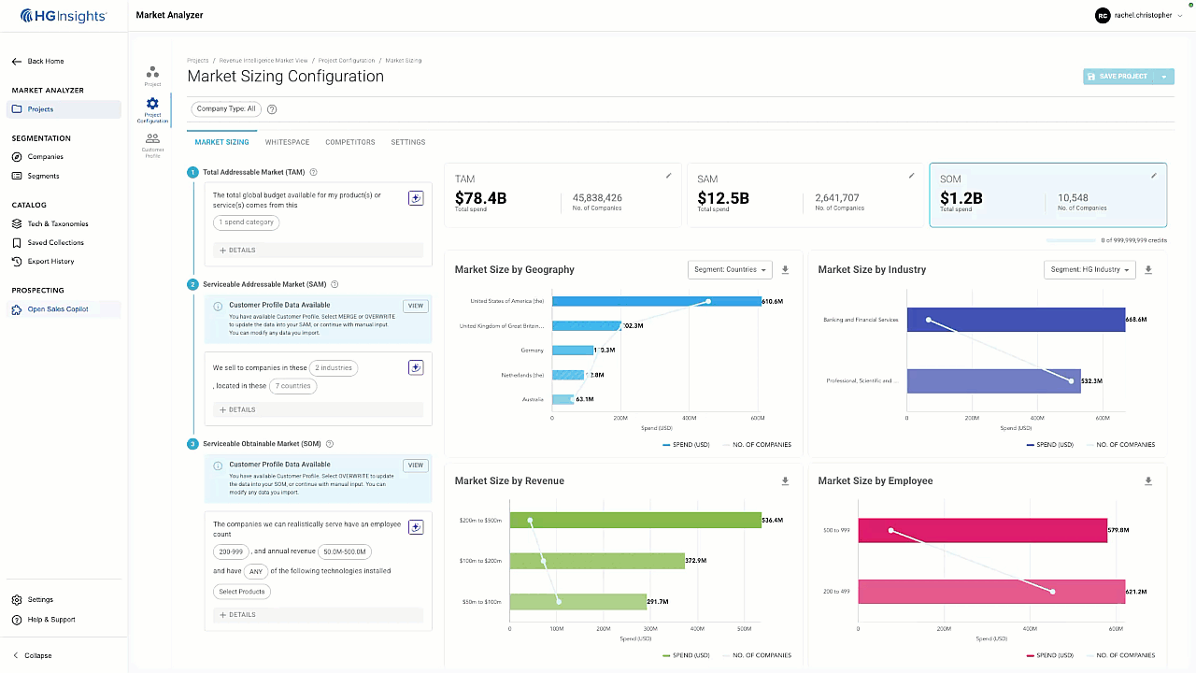Download the Market Size by Employee chart
1196x673 pixels.
tap(1148, 481)
